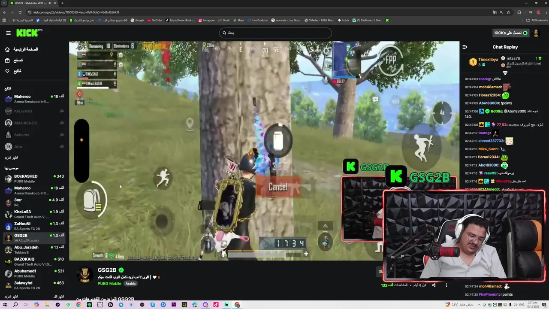Mute the GSG2B tab audio icon

[49, 3]
